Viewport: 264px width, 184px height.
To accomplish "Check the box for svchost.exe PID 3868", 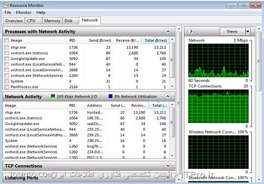I will [x=7, y=70].
